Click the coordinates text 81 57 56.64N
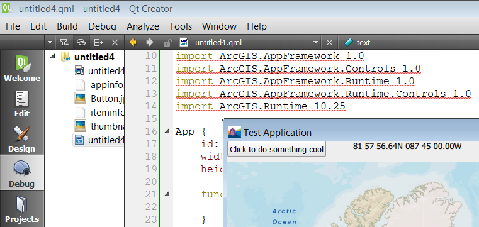The image size is (479, 227). click(407, 146)
